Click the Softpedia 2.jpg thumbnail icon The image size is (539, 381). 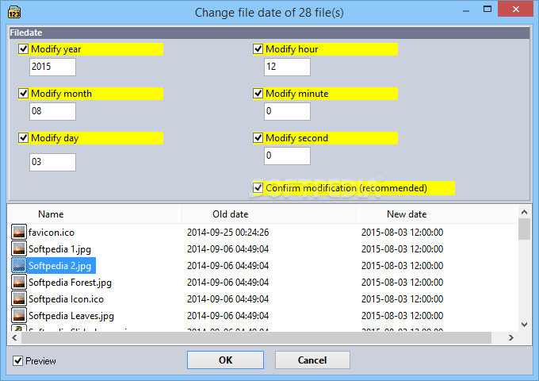(x=18, y=265)
